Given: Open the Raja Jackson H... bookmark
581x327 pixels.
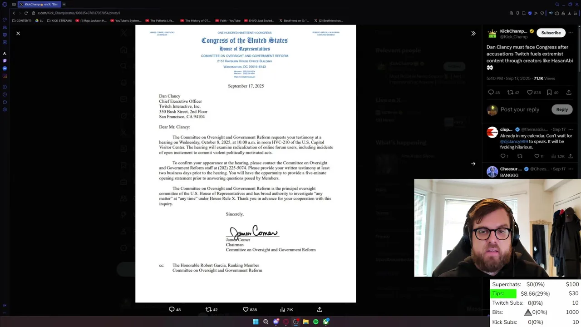Looking at the screenshot, I should tap(91, 20).
